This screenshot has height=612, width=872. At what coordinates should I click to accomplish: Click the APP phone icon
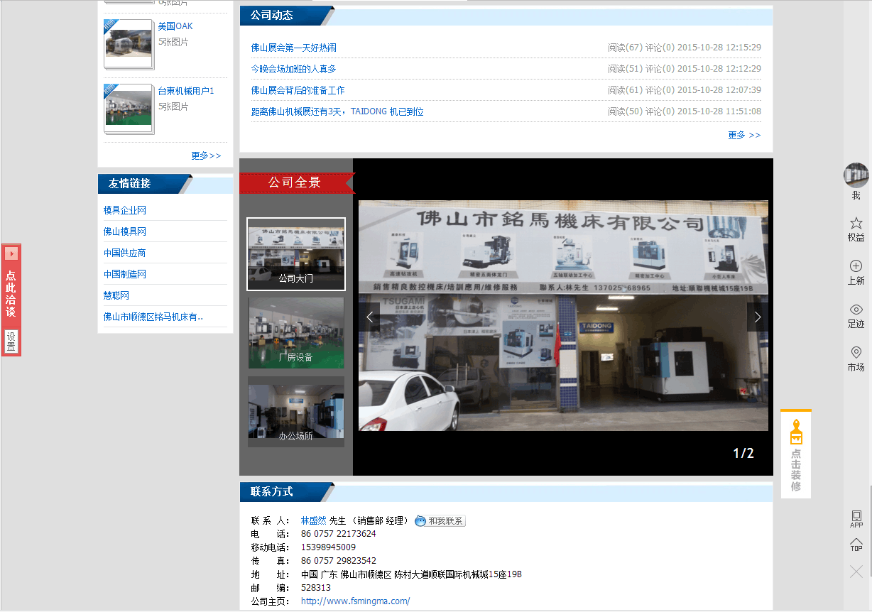pyautogui.click(x=856, y=519)
